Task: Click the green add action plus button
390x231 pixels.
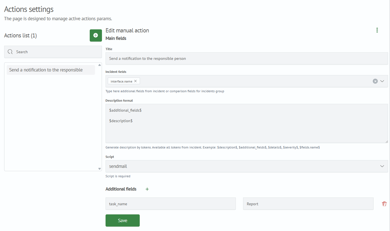Action: tap(96, 35)
